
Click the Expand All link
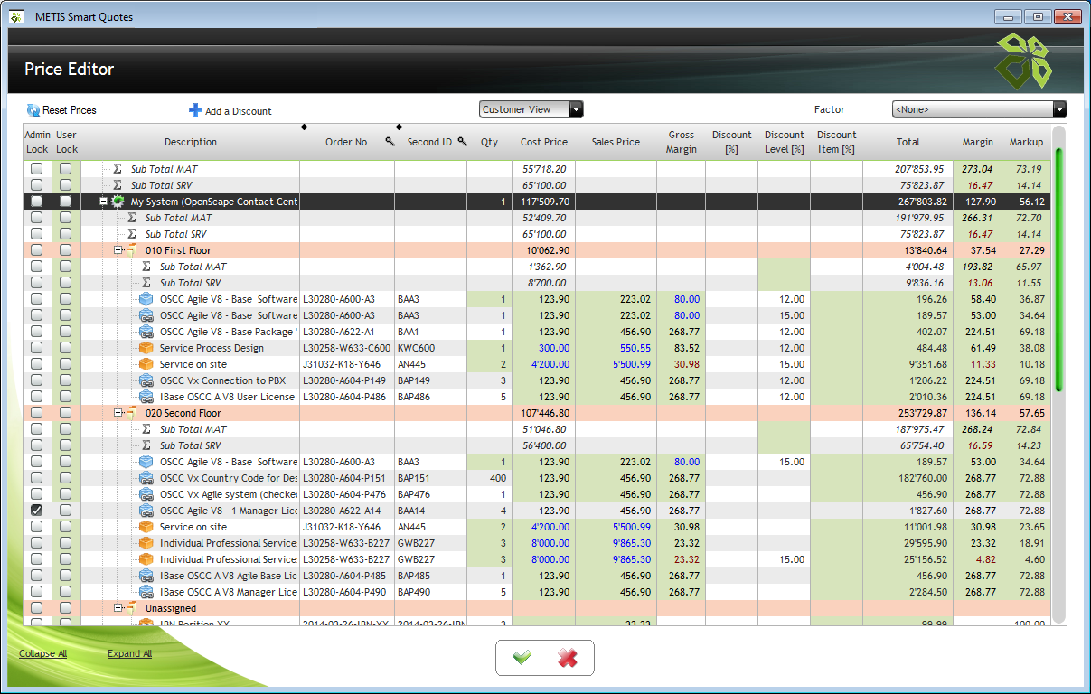point(129,653)
